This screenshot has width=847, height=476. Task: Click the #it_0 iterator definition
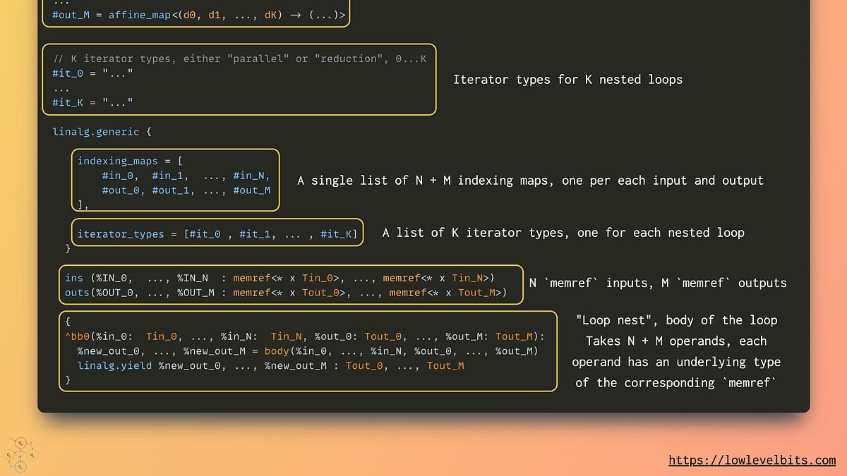coord(92,73)
